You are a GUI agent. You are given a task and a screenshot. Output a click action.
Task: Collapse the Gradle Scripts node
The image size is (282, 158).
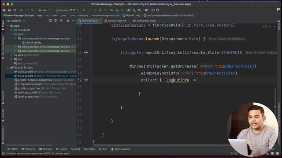pyautogui.click(x=7, y=68)
